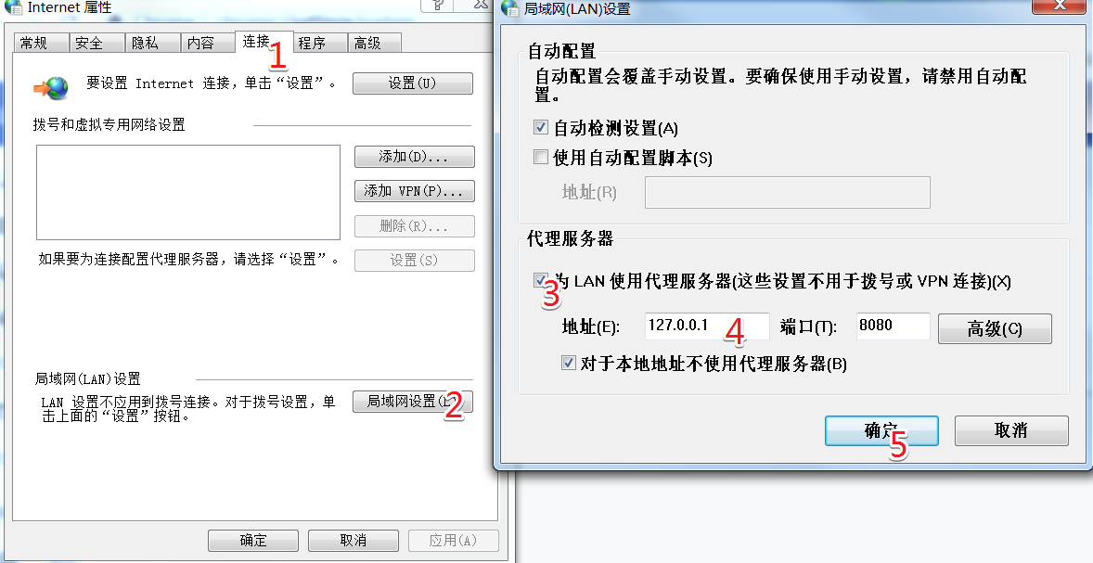Confirm LAN settings with 确定 button

click(x=881, y=430)
